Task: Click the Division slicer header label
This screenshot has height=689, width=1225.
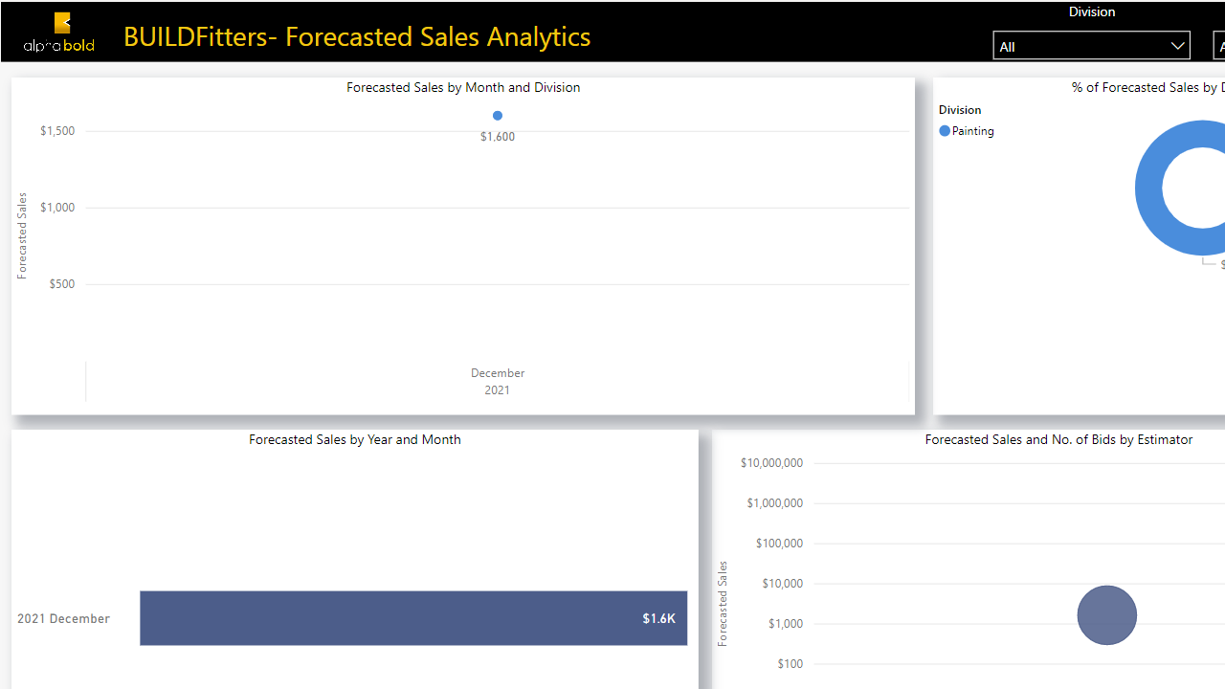Action: [1092, 11]
